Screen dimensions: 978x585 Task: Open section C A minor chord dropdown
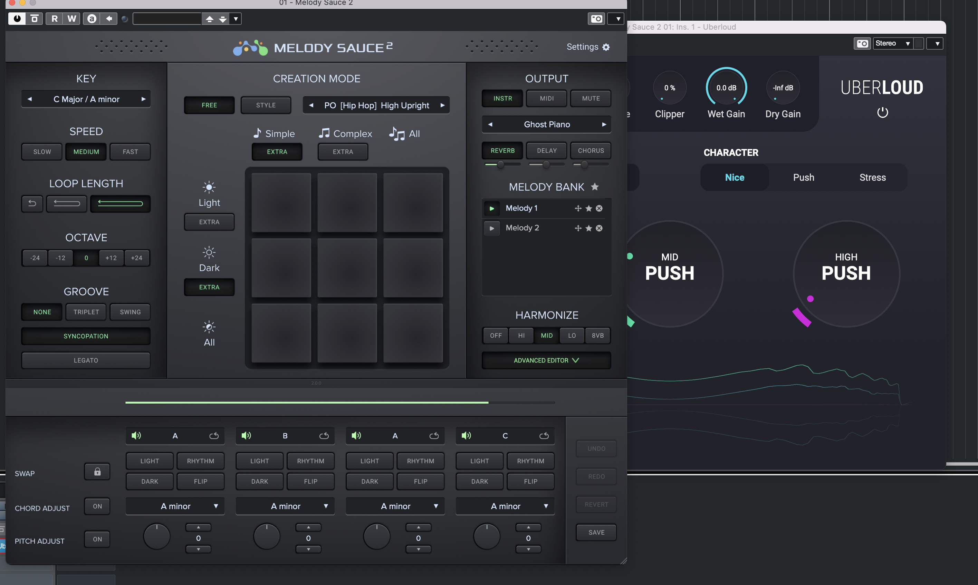pyautogui.click(x=505, y=506)
